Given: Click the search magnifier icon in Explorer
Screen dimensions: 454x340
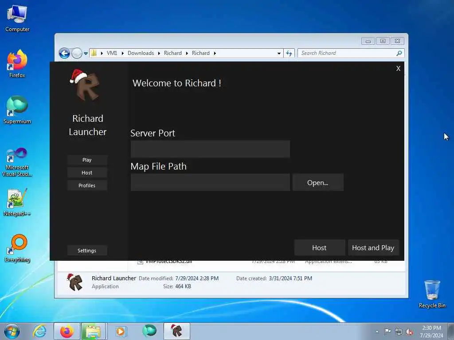Looking at the screenshot, I should 399,53.
